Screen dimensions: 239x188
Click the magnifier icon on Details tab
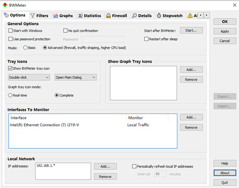(x=134, y=16)
